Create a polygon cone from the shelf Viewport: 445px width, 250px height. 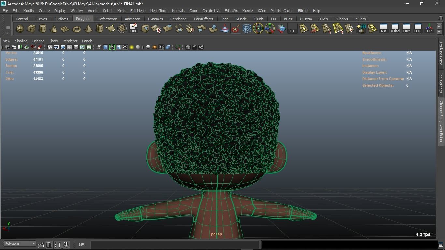54,29
